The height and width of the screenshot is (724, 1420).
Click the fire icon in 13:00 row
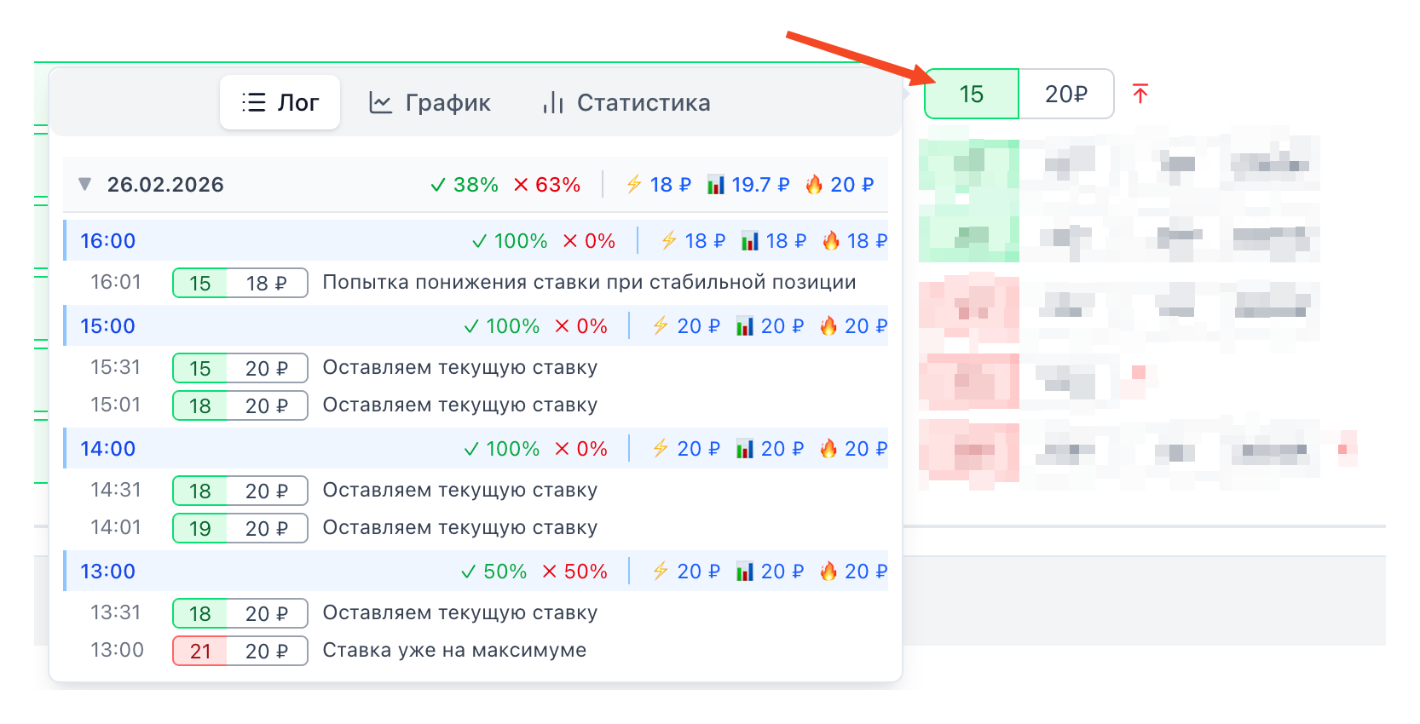[828, 572]
